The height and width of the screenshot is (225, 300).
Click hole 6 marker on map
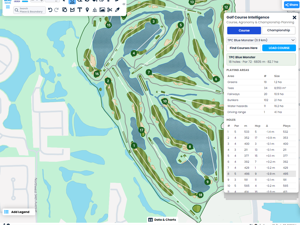[216, 79]
